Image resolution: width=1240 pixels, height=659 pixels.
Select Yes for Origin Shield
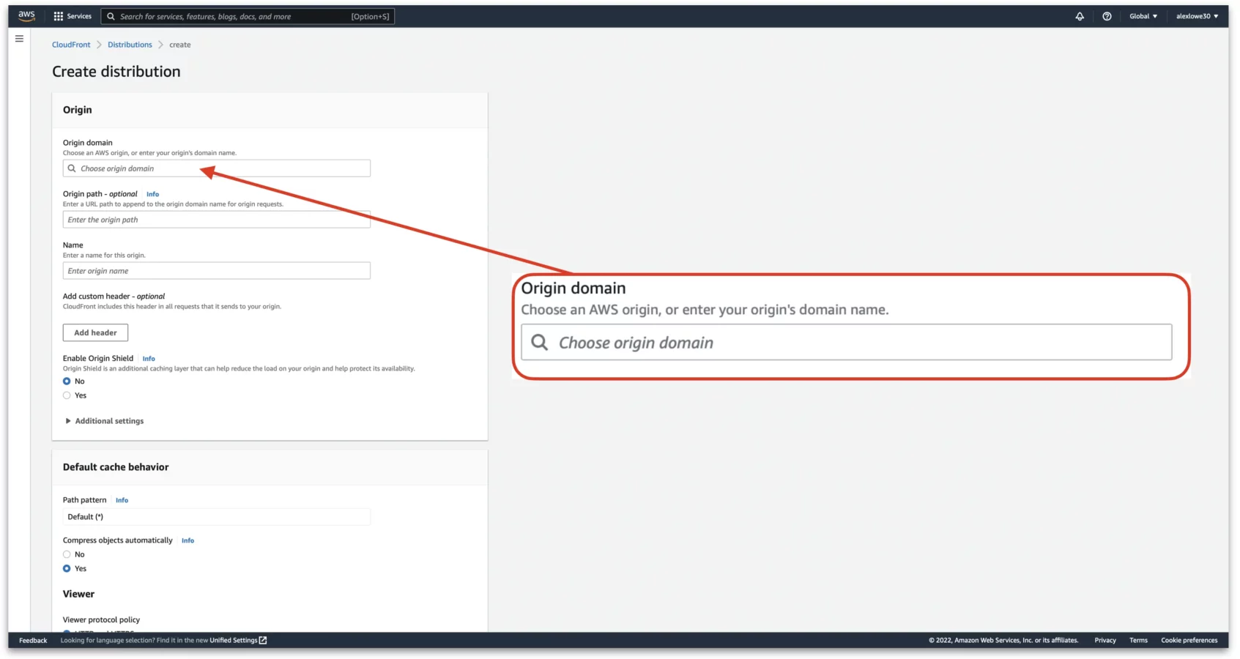tap(67, 395)
